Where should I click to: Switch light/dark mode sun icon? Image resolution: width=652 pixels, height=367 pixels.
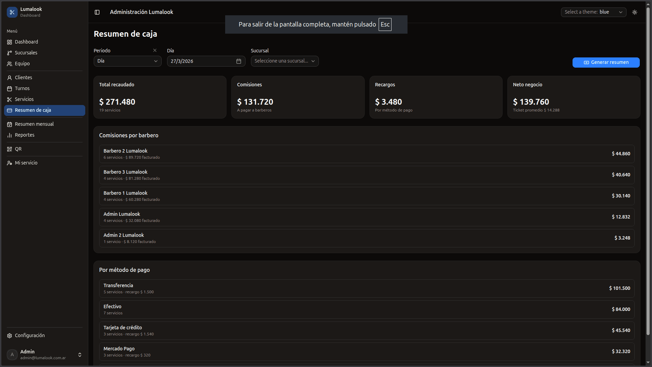coord(635,12)
